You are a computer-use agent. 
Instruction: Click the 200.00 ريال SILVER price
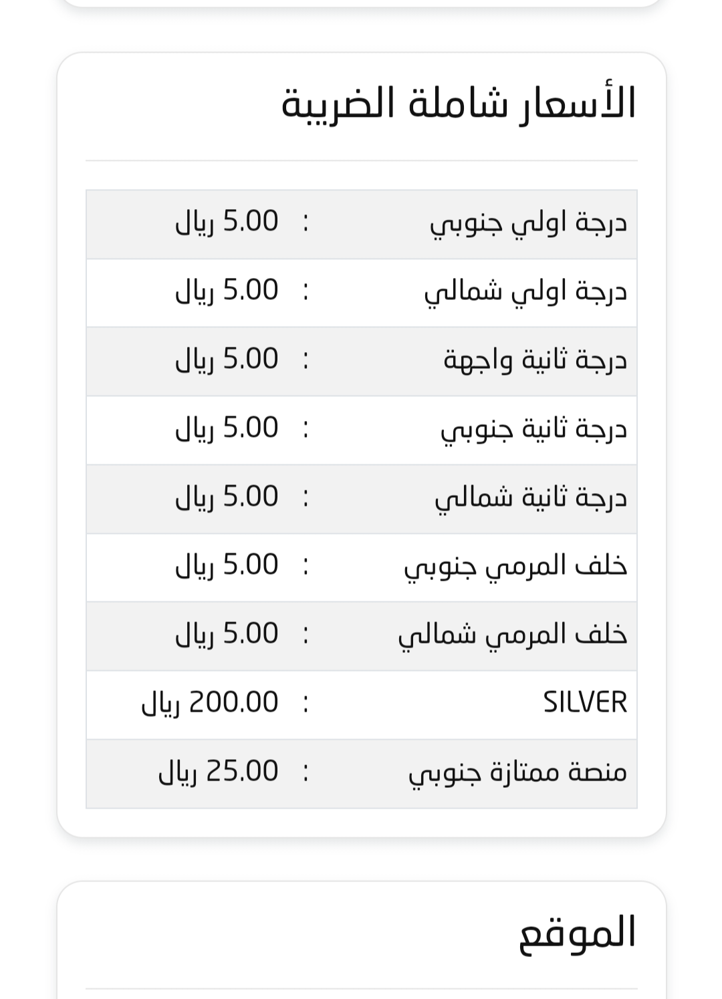click(x=210, y=703)
